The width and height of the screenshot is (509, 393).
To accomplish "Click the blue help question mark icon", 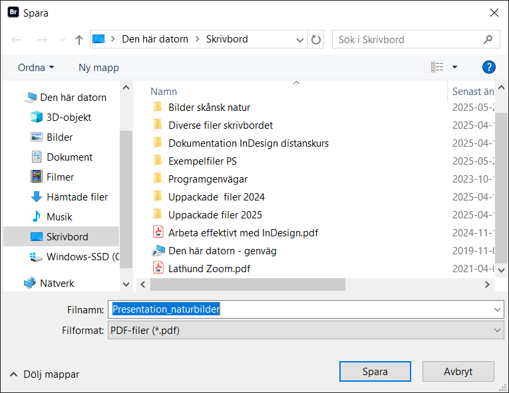I will point(489,67).
